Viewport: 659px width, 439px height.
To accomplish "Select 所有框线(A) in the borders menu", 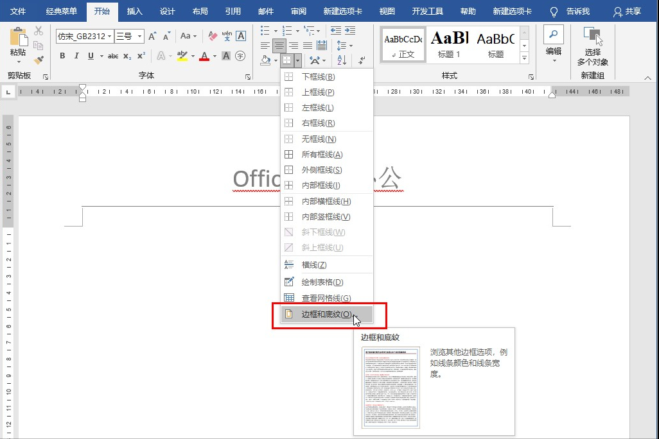I will [326, 155].
